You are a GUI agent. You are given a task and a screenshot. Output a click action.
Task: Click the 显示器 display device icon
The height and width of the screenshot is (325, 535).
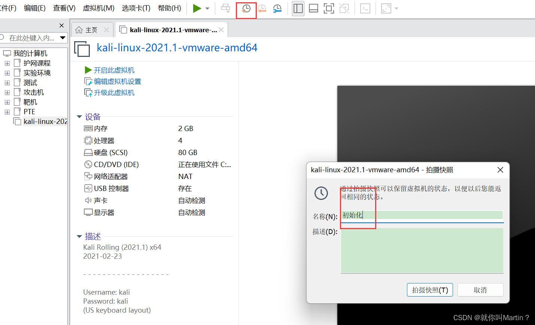pos(88,212)
